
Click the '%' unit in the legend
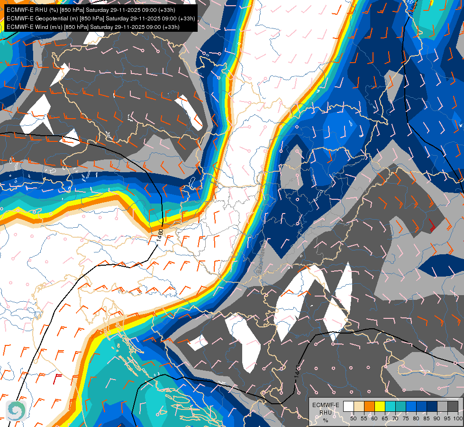click(326, 420)
